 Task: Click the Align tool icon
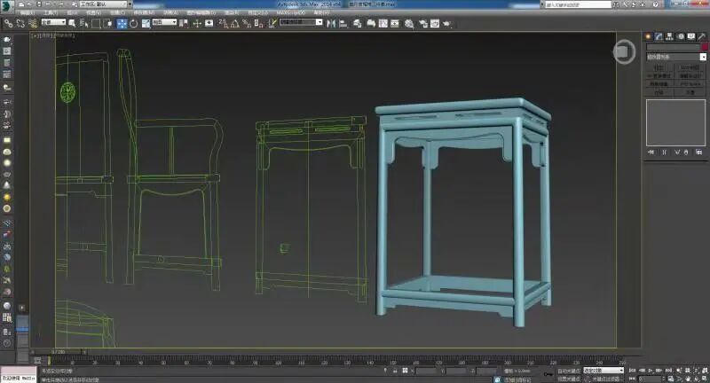point(343,23)
